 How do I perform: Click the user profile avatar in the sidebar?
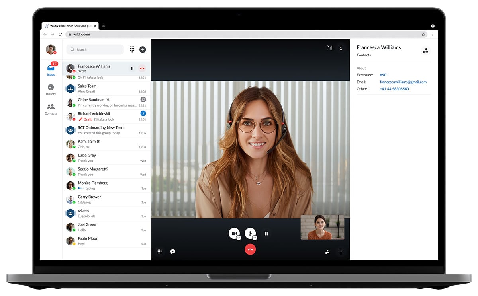pos(51,49)
